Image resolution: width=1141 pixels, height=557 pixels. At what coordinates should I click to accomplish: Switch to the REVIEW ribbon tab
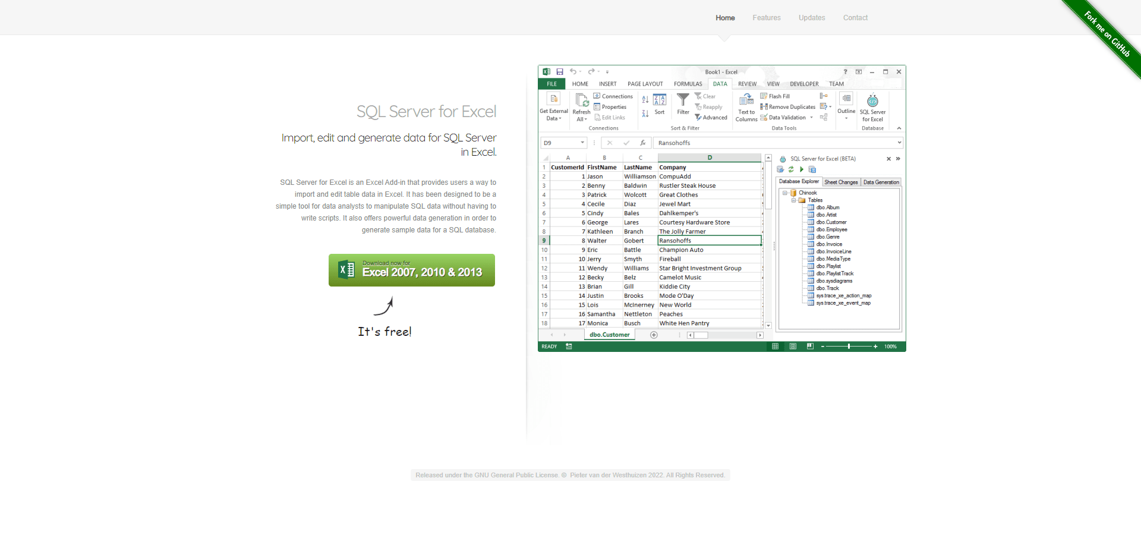(747, 84)
